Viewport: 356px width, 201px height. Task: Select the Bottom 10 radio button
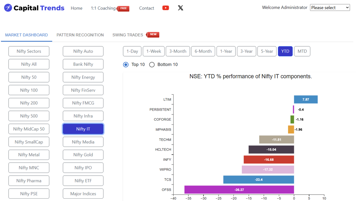(x=152, y=64)
